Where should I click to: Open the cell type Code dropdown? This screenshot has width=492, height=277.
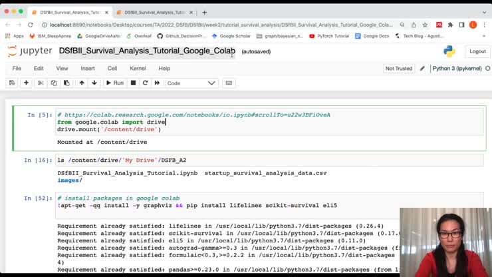(191, 83)
